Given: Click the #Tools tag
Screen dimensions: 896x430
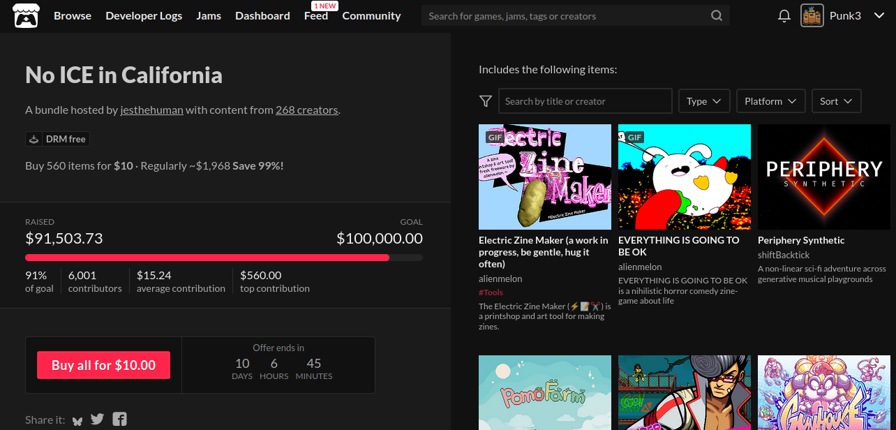Looking at the screenshot, I should click(491, 292).
